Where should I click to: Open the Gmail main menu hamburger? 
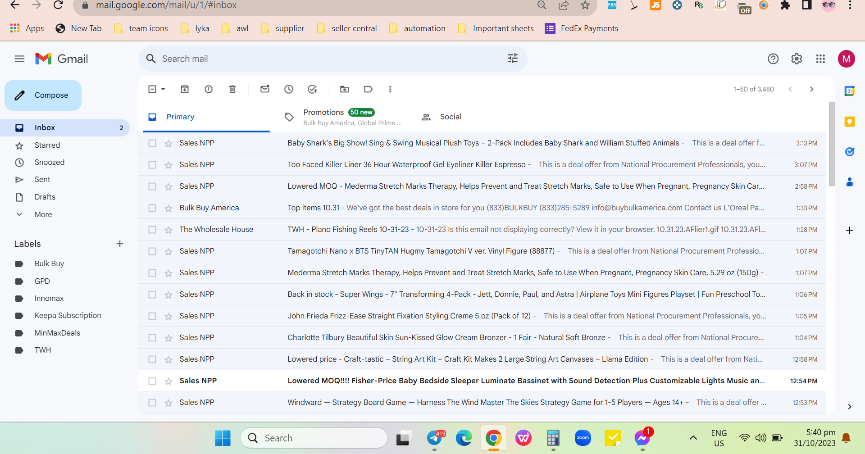[19, 59]
